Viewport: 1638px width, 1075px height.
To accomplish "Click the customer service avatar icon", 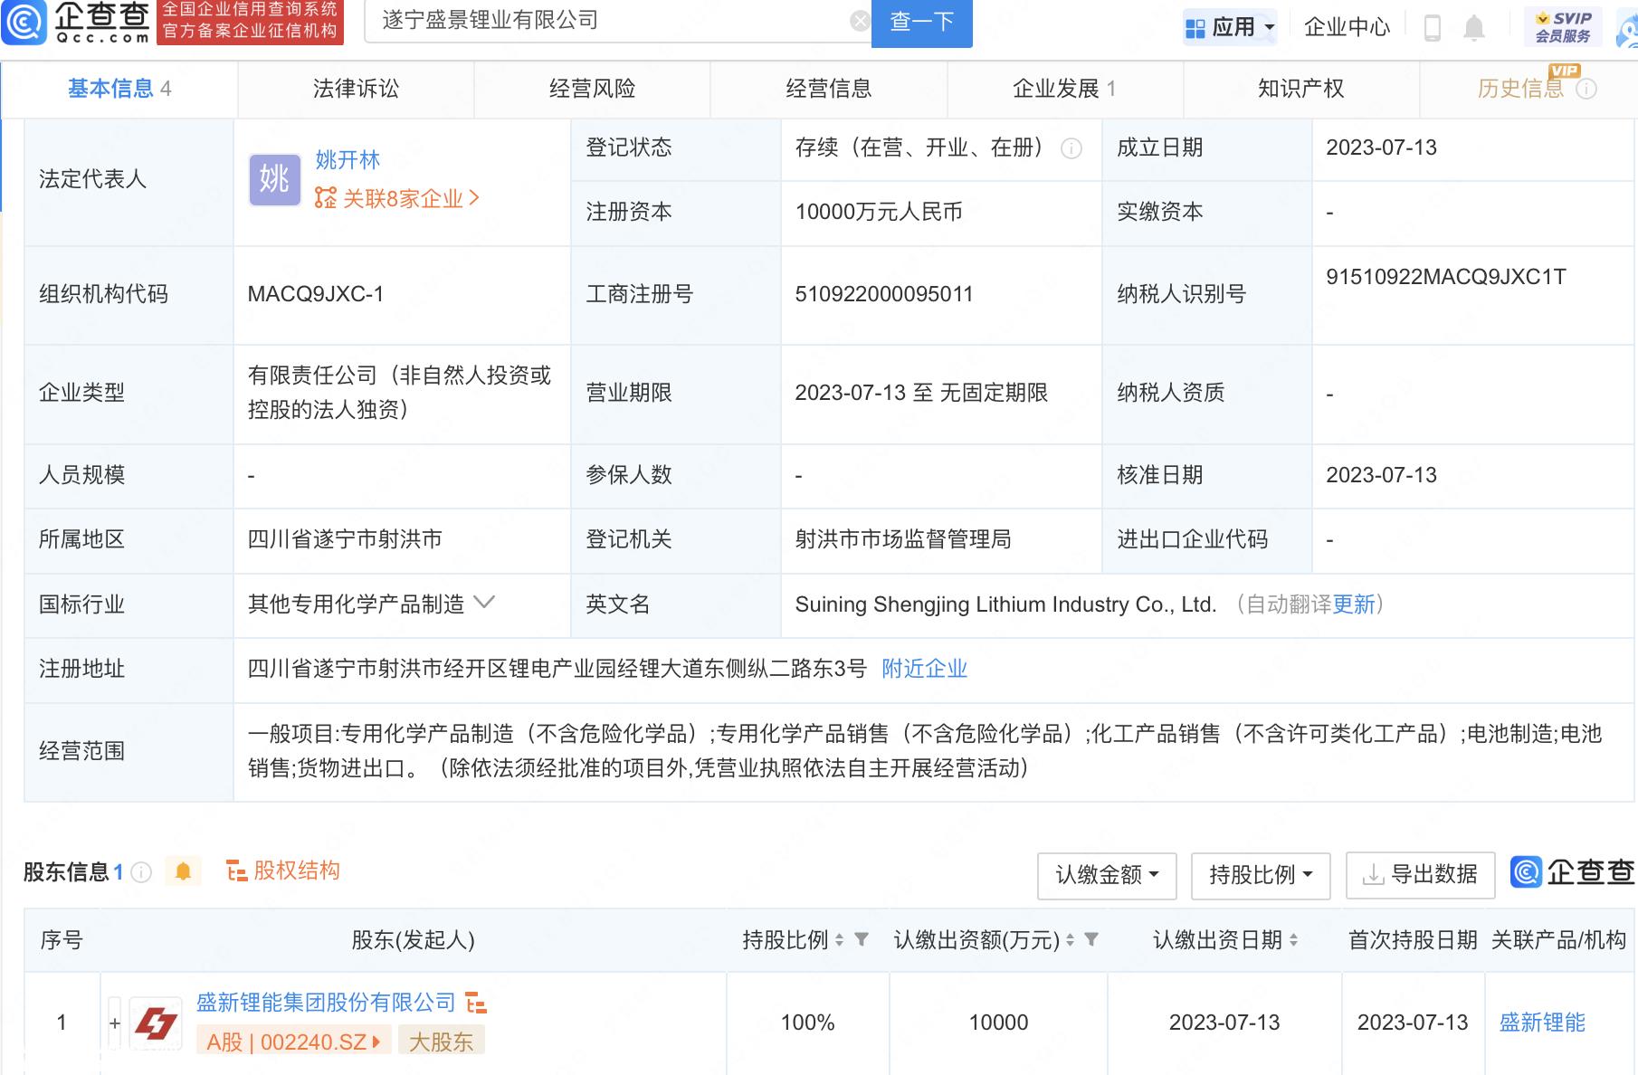I will (1627, 27).
